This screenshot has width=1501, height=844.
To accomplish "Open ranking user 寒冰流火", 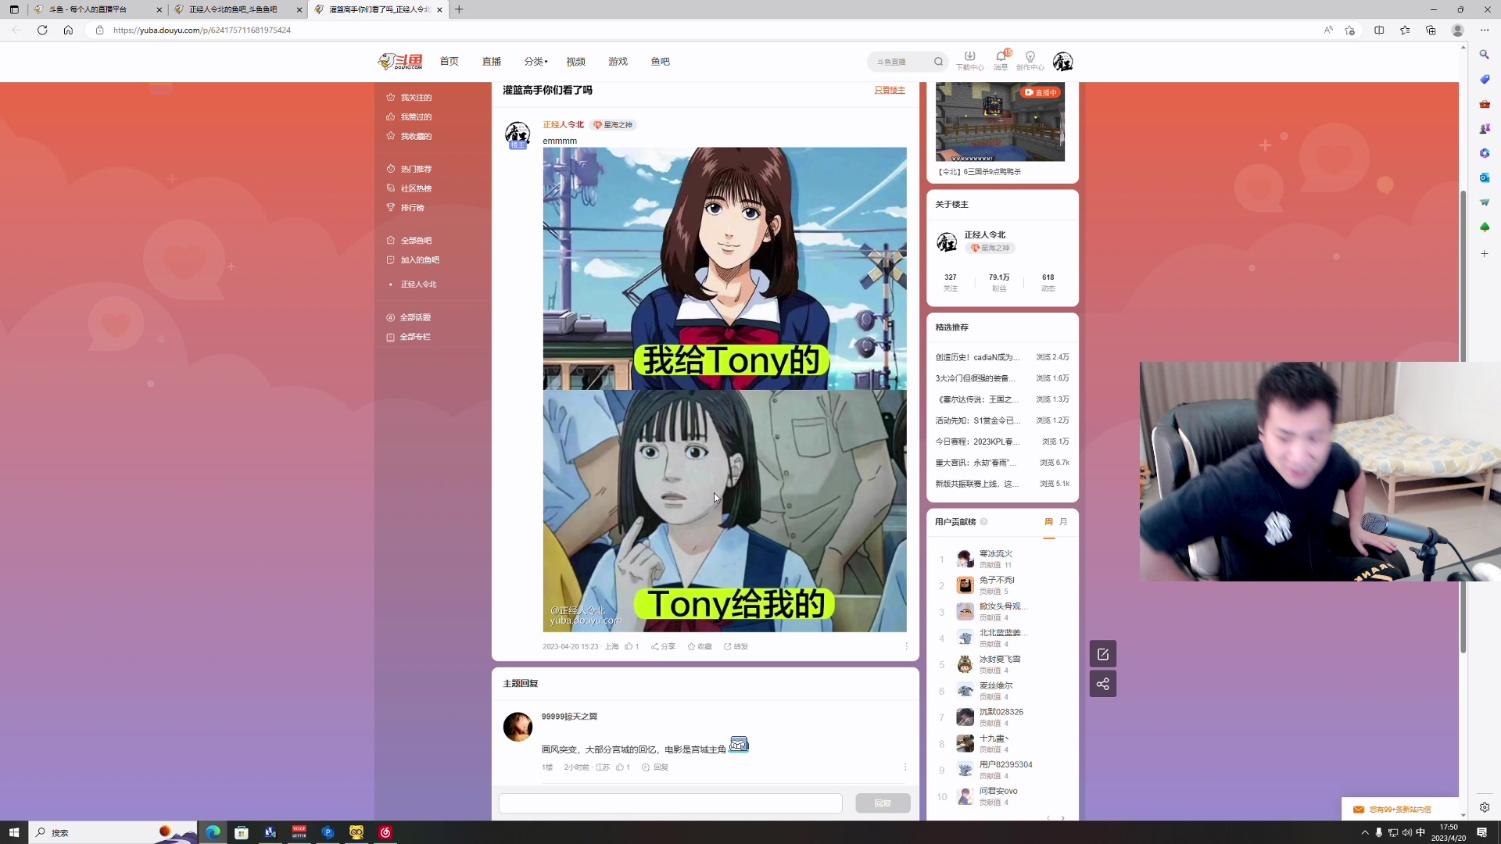I will 995,553.
